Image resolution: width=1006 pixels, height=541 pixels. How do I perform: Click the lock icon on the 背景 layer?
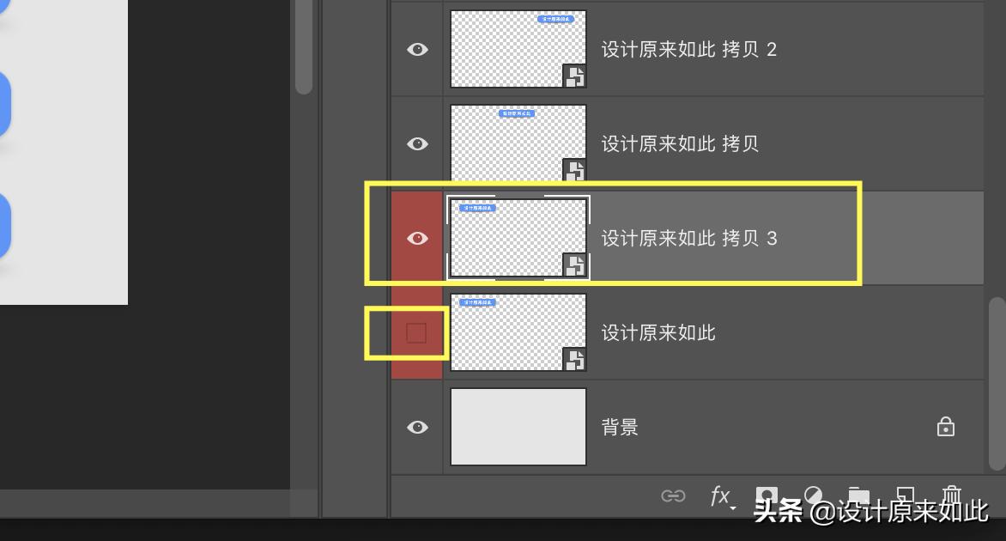tap(946, 427)
